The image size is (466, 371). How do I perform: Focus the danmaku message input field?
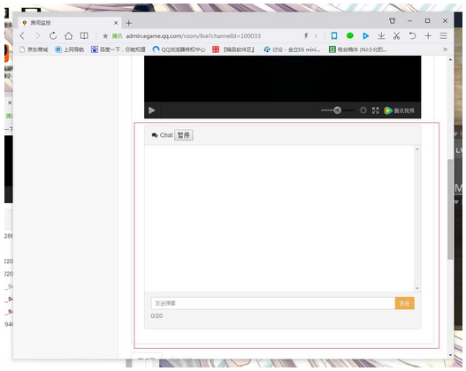coord(273,303)
